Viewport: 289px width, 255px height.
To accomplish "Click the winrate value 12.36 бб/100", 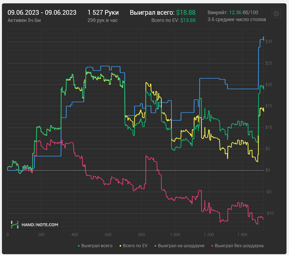I will (244, 12).
